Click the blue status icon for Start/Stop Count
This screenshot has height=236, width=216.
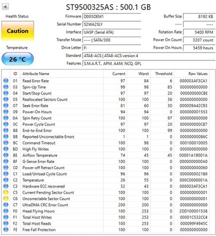click(x=6, y=93)
